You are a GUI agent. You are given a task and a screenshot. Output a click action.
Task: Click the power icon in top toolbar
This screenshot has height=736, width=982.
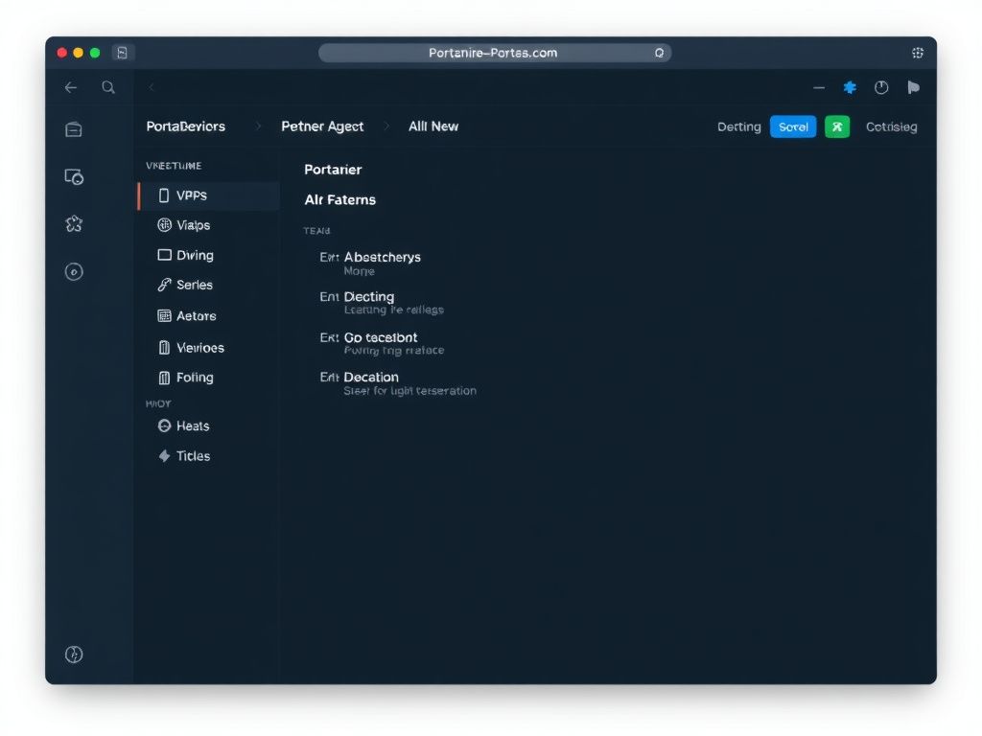pyautogui.click(x=881, y=87)
